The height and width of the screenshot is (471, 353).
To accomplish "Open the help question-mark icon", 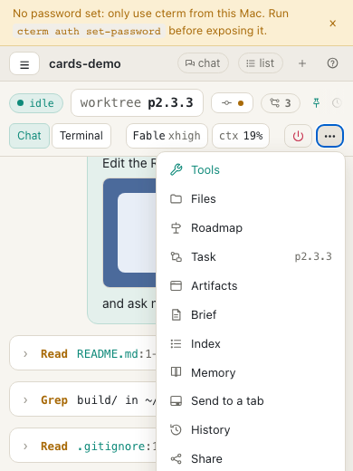I will click(332, 63).
